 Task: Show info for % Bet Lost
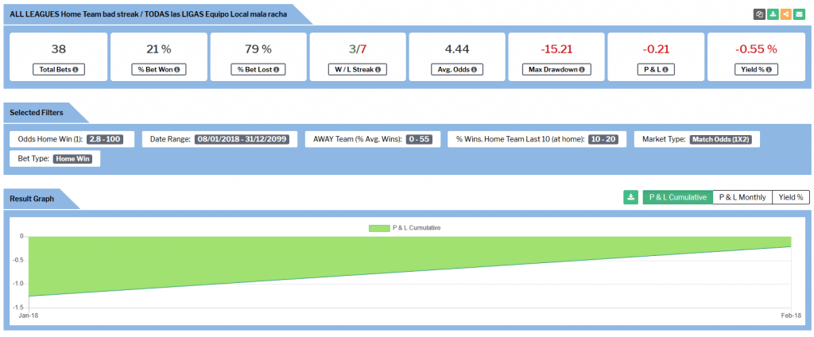(x=276, y=70)
